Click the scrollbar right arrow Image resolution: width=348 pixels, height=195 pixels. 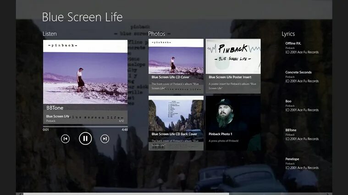[x=327, y=194]
